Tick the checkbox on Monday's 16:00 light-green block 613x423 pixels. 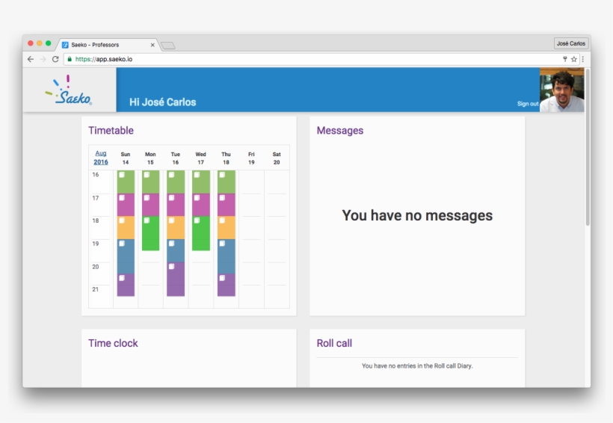(147, 175)
